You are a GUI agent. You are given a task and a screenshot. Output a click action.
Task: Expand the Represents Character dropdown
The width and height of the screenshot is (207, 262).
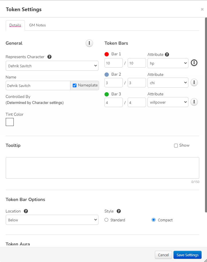click(x=52, y=66)
